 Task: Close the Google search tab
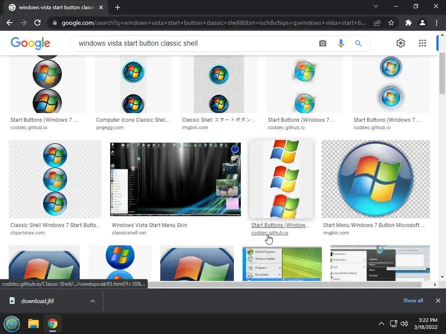click(x=101, y=7)
